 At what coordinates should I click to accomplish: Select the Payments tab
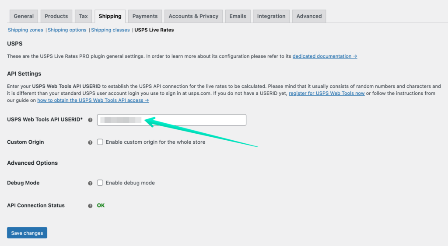pyautogui.click(x=145, y=16)
